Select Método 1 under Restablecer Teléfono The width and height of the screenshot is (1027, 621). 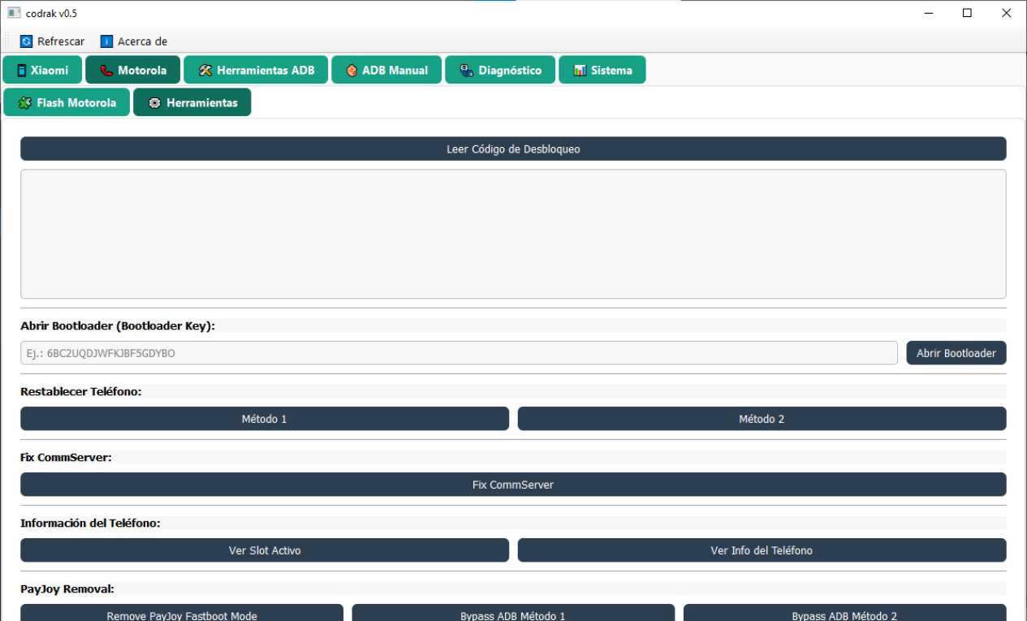[264, 418]
